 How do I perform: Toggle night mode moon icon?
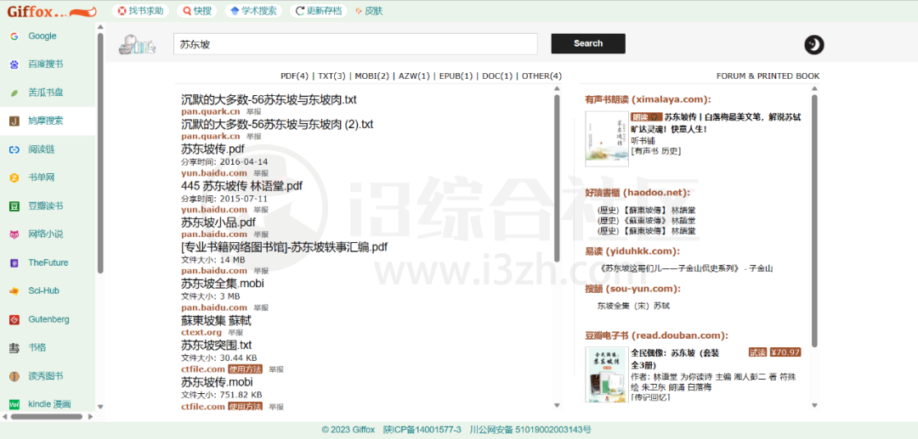(x=813, y=44)
